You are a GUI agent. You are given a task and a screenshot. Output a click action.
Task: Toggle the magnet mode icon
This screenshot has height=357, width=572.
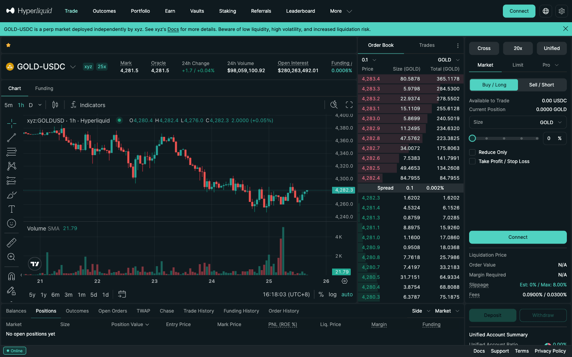click(12, 276)
